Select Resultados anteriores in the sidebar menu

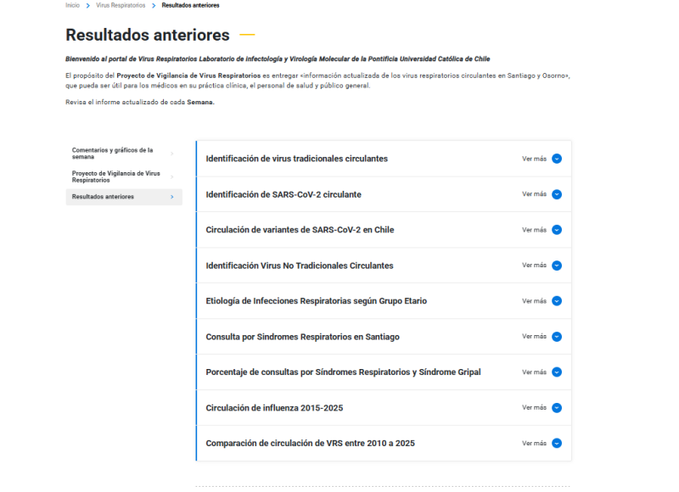pyautogui.click(x=124, y=197)
